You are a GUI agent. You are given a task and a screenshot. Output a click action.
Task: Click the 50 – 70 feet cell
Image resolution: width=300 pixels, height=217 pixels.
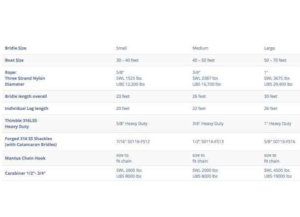point(275,60)
